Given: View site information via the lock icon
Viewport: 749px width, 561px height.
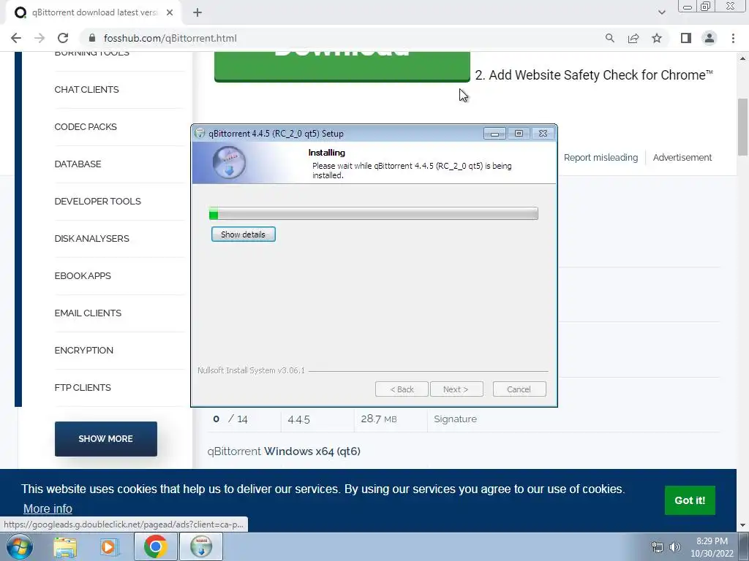Looking at the screenshot, I should [x=93, y=38].
